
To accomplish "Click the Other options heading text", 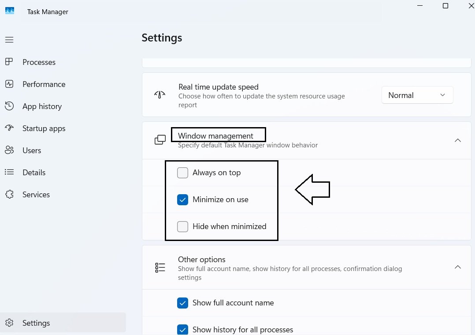I will click(201, 260).
